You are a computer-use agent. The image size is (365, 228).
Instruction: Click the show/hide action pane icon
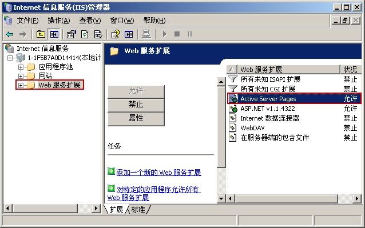pyautogui.click(x=129, y=34)
